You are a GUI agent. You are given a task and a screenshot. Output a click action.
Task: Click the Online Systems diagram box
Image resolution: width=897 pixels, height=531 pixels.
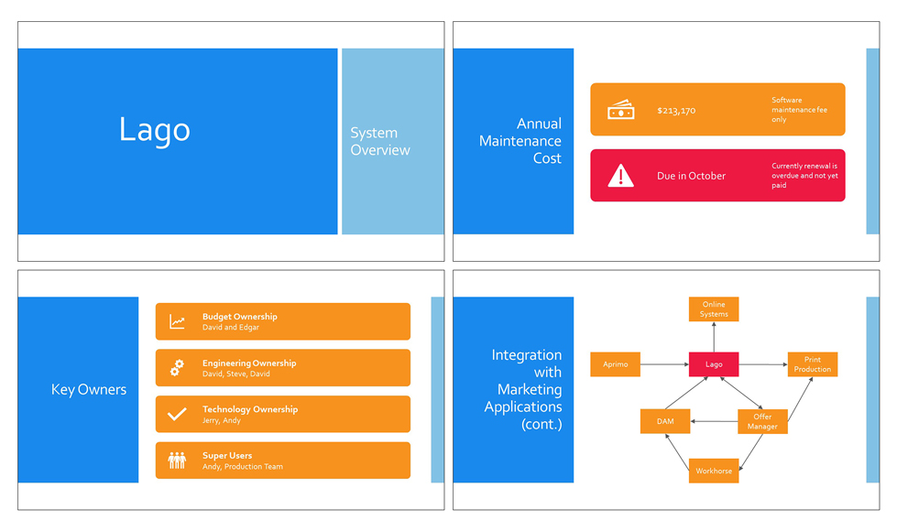pos(714,309)
